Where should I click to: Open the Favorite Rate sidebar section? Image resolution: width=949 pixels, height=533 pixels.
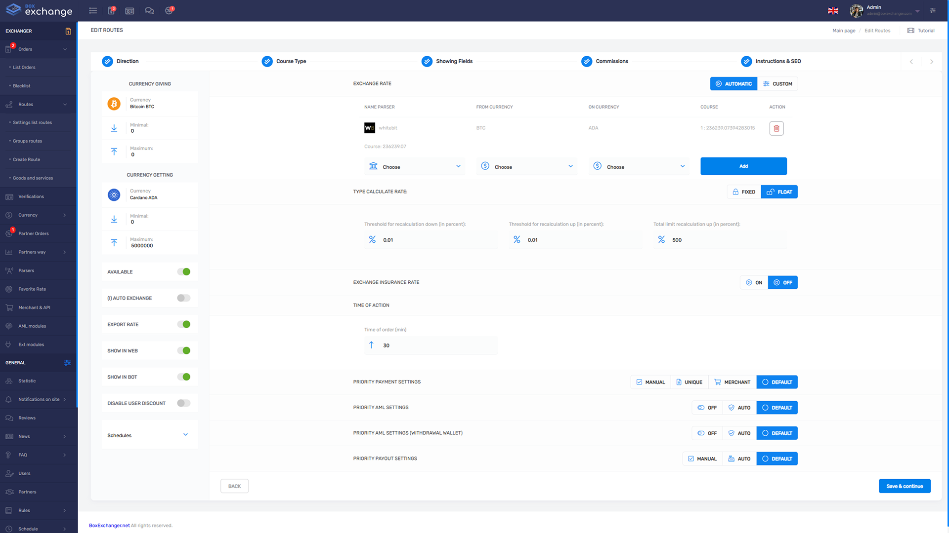click(x=32, y=289)
